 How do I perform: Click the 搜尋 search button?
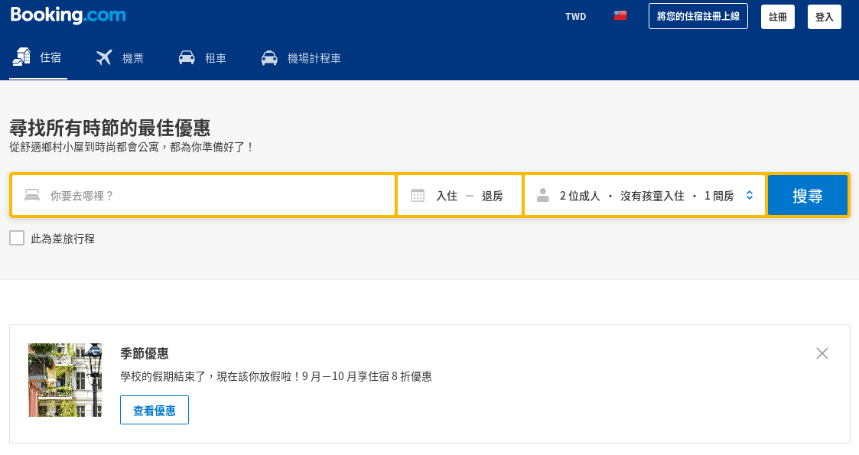[x=808, y=195]
